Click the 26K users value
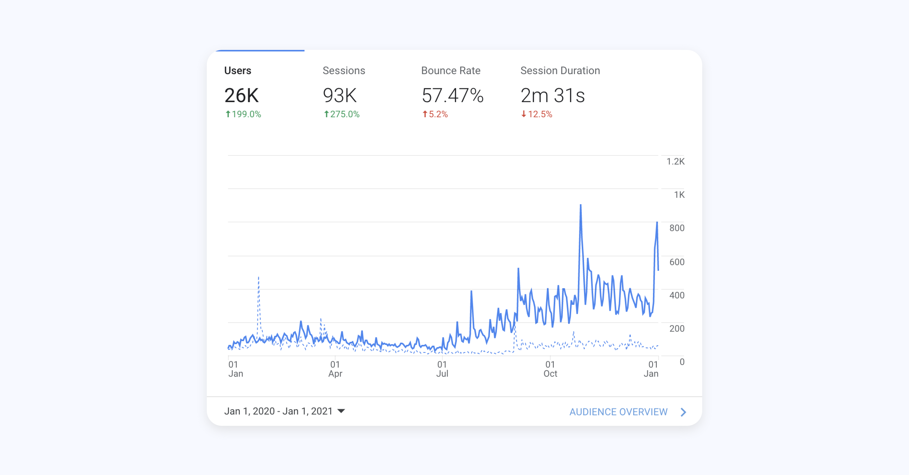 242,96
